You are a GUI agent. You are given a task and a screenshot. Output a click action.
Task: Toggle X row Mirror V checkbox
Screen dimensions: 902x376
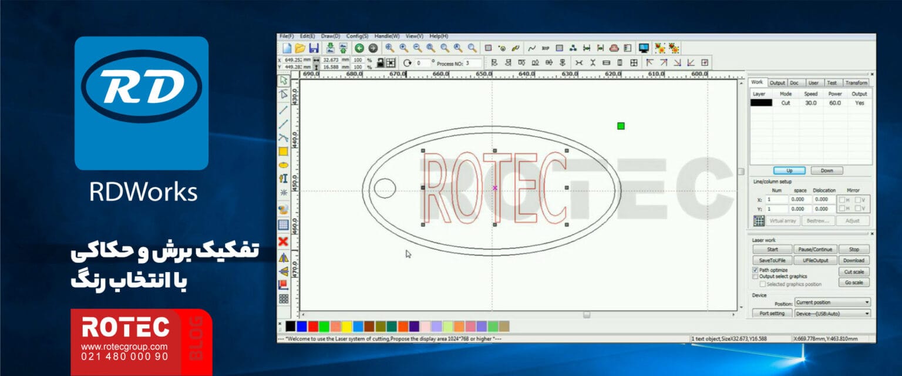pyautogui.click(x=858, y=200)
